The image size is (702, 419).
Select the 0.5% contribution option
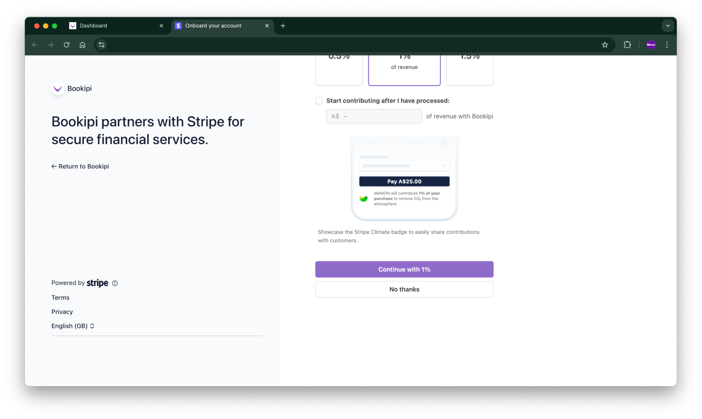click(x=339, y=70)
